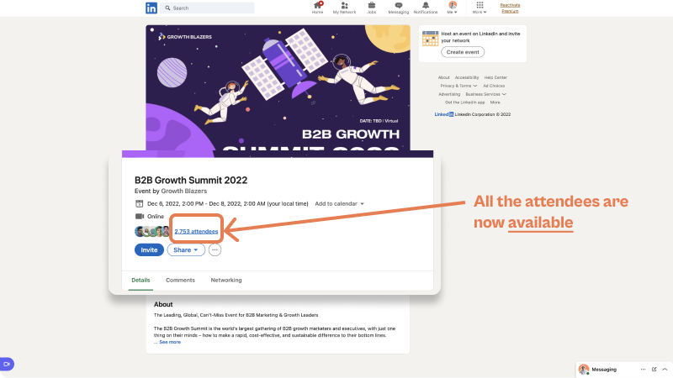Click the More footer link
This screenshot has height=378, width=673.
pyautogui.click(x=495, y=102)
